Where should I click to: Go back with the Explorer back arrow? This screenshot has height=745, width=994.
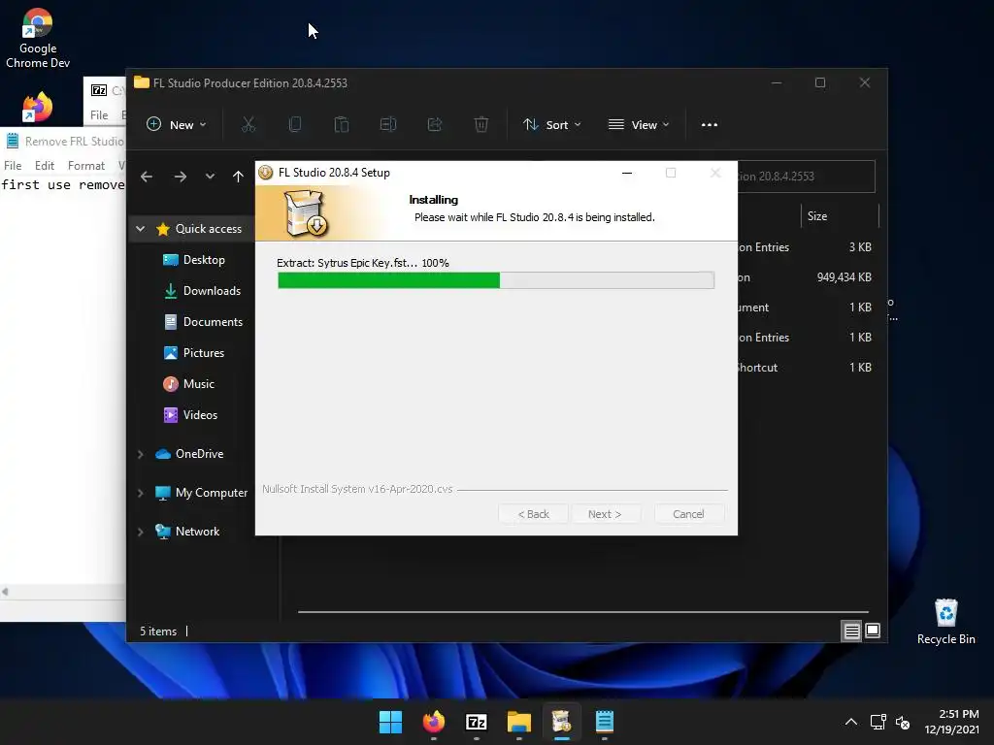point(147,177)
